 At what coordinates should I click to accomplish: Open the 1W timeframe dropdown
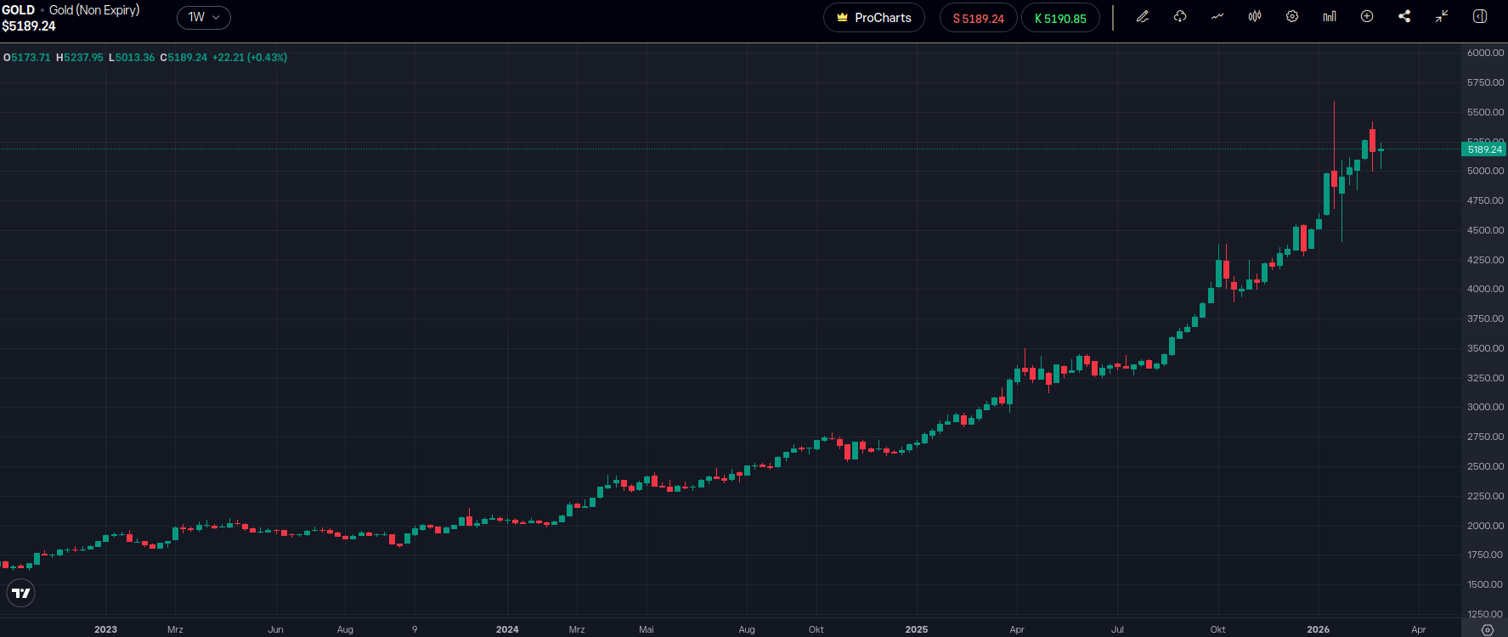tap(204, 18)
